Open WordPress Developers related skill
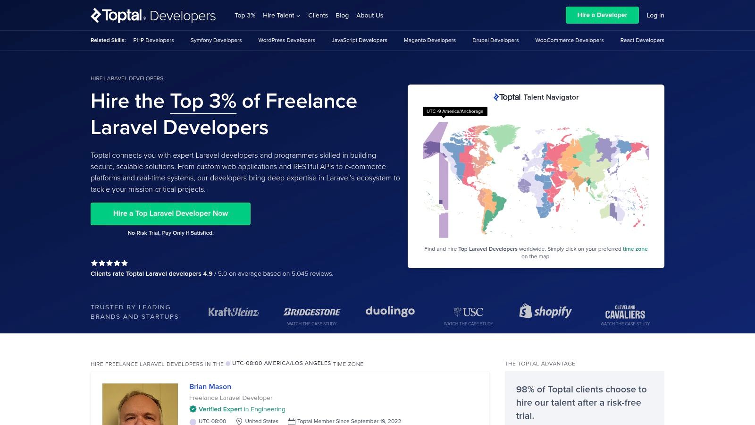The width and height of the screenshot is (755, 425). tap(286, 40)
